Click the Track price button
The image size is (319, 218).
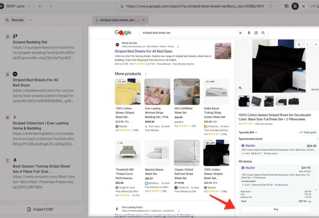tap(308, 132)
